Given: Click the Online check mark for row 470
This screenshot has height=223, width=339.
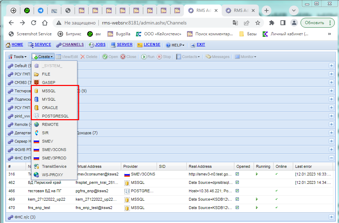Looking at the screenshot, I should (277, 208).
